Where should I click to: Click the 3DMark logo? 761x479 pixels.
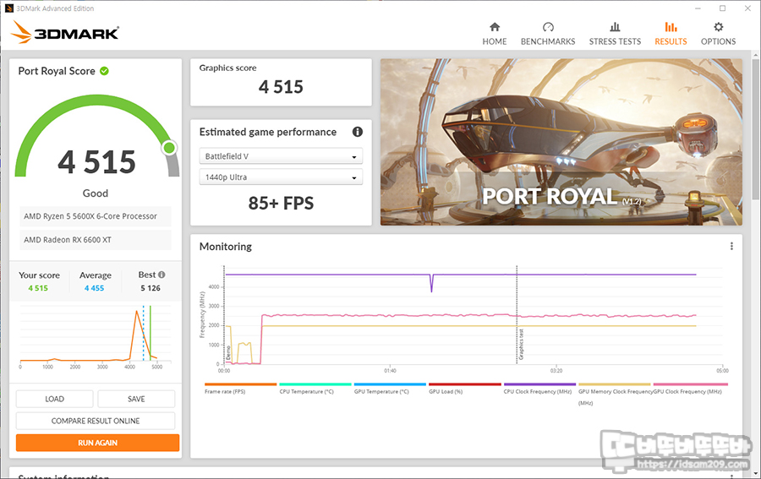tap(64, 32)
